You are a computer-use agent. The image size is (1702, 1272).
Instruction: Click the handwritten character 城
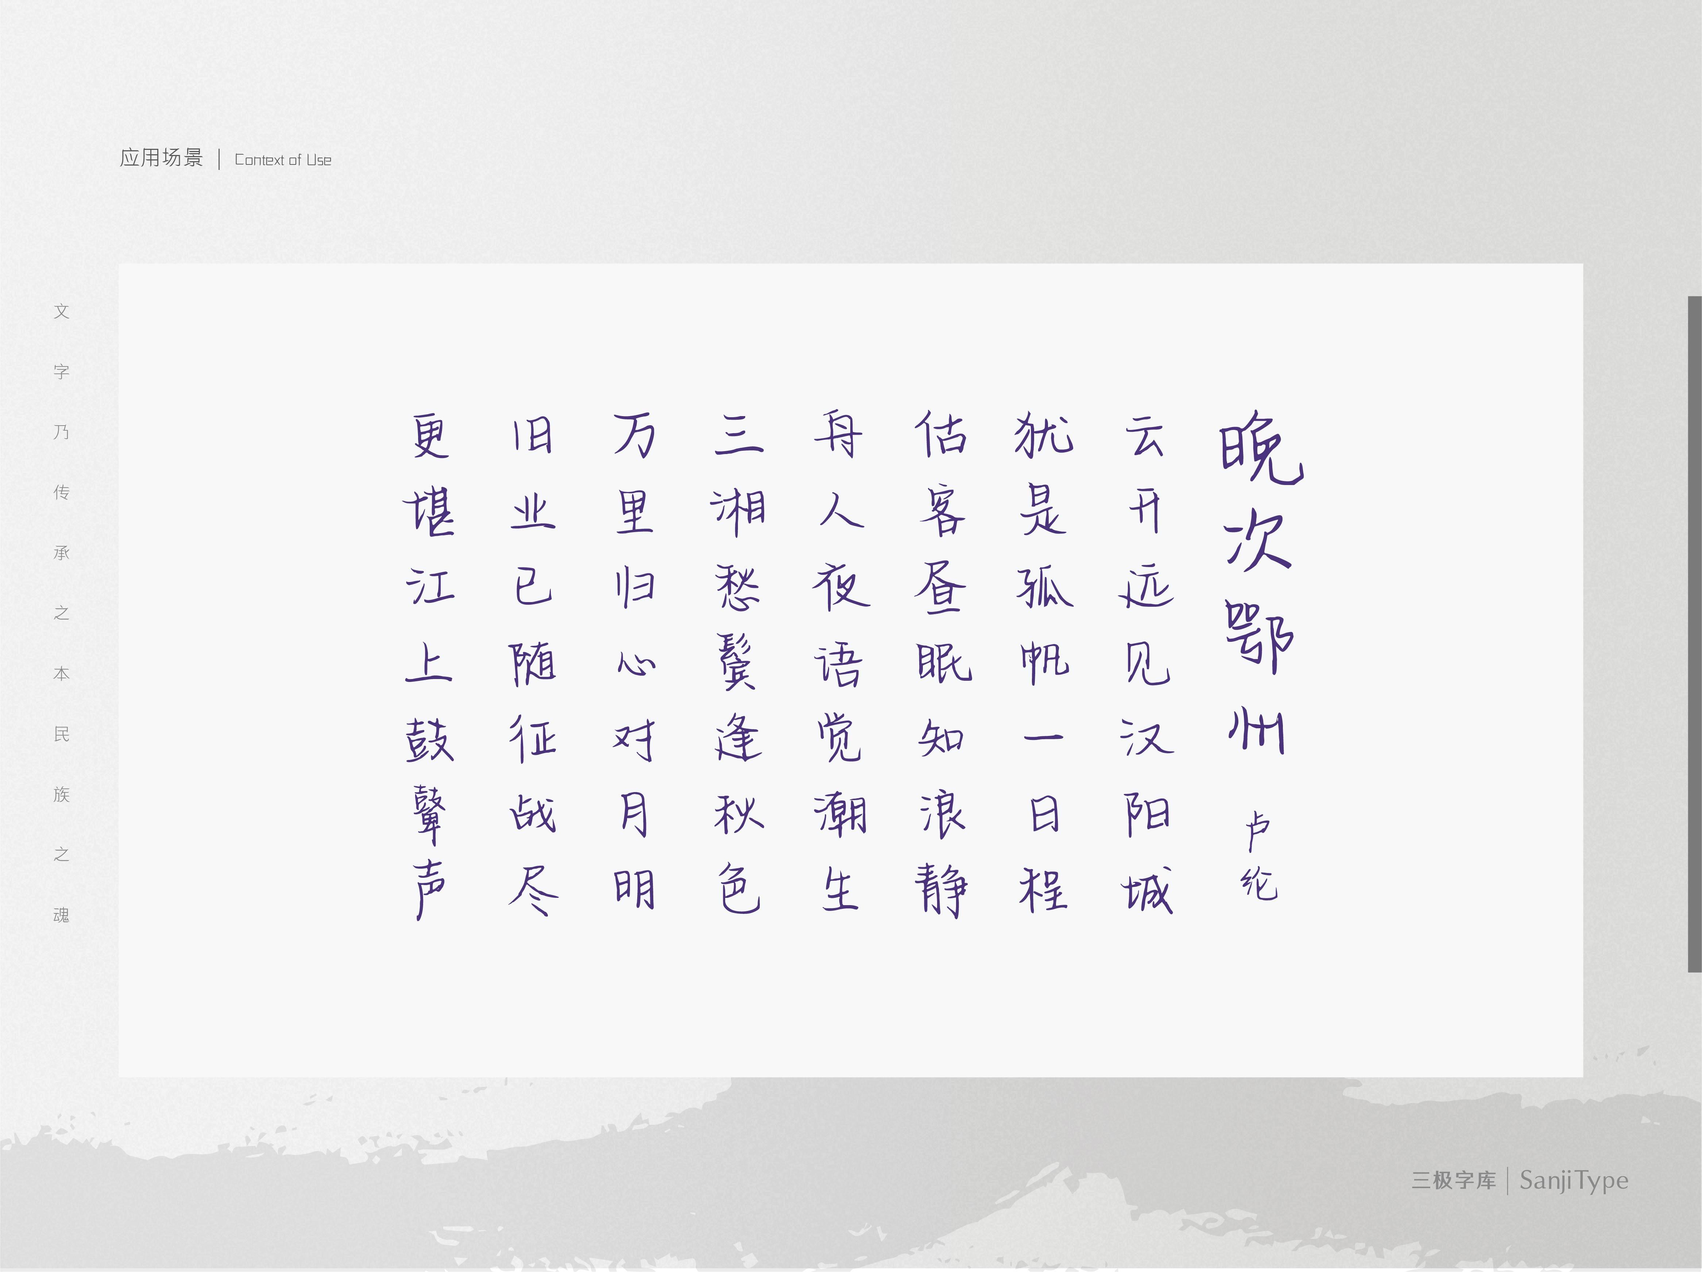coord(1146,890)
